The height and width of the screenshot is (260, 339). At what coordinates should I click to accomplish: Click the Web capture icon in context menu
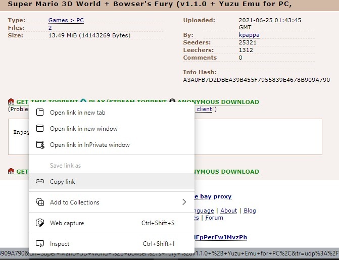pos(40,223)
